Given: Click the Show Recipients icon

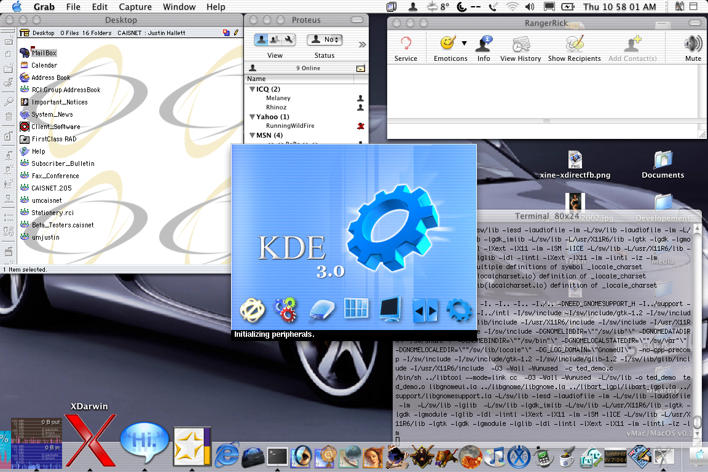Looking at the screenshot, I should [575, 49].
